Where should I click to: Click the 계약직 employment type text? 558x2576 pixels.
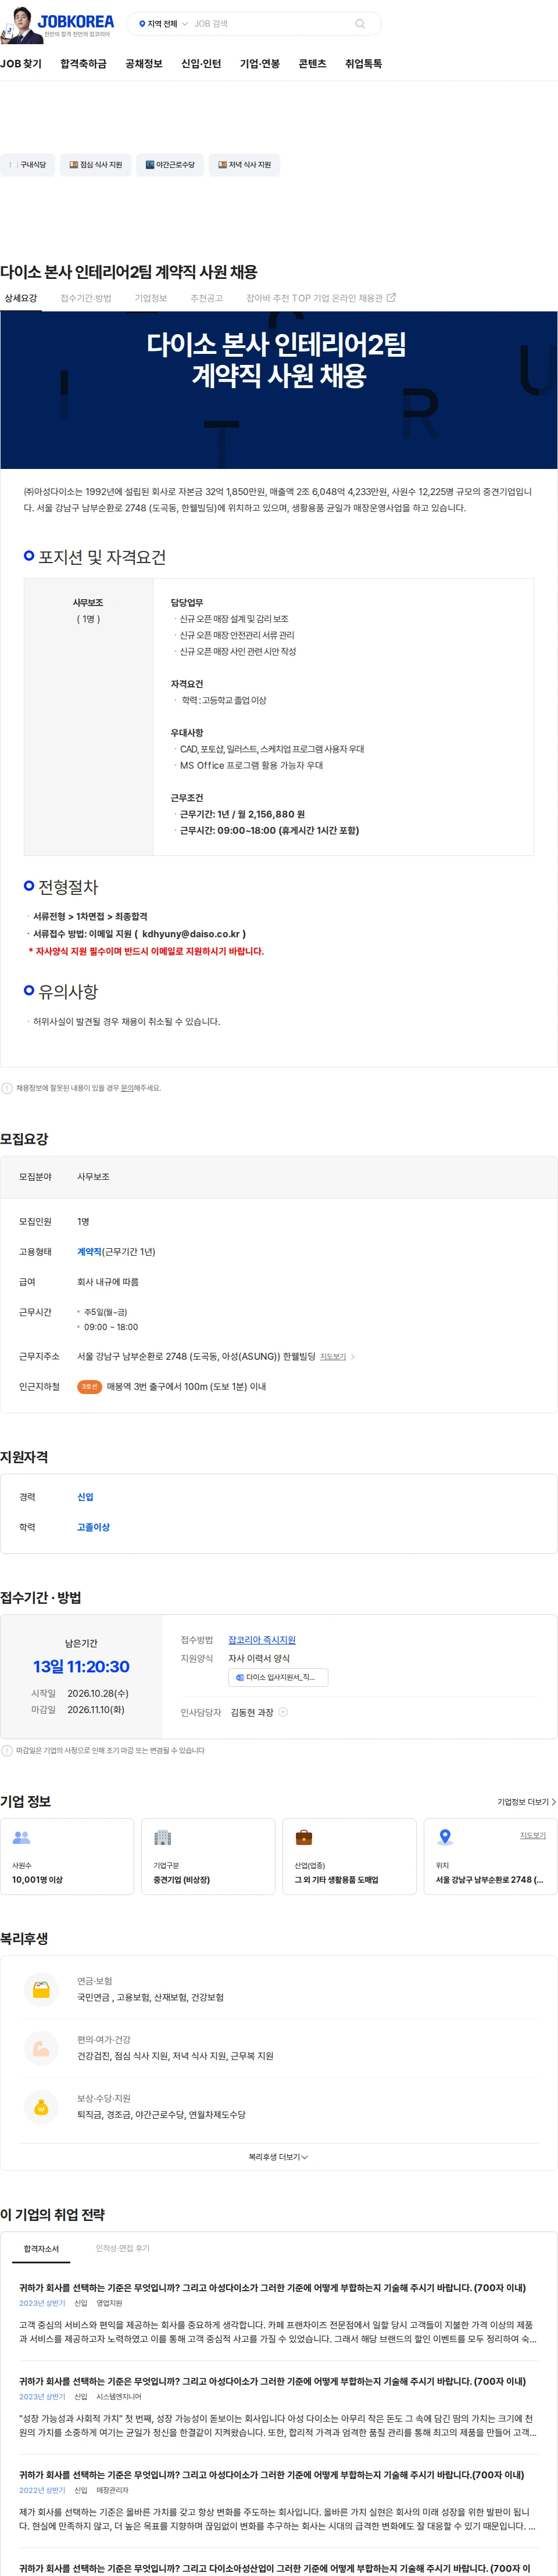pyautogui.click(x=89, y=1252)
